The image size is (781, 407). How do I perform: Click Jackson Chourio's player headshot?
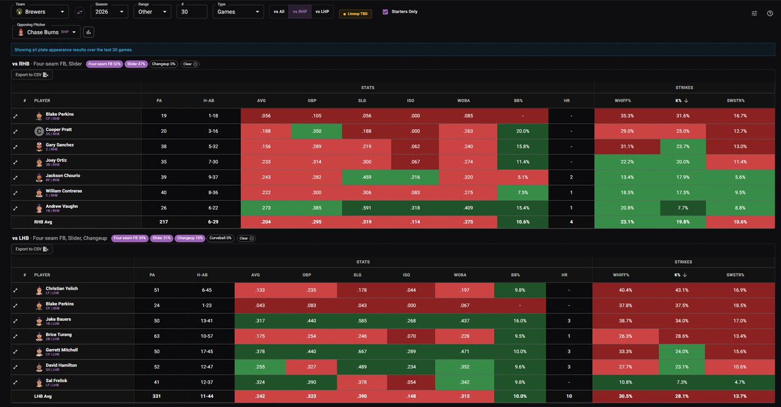(x=40, y=177)
